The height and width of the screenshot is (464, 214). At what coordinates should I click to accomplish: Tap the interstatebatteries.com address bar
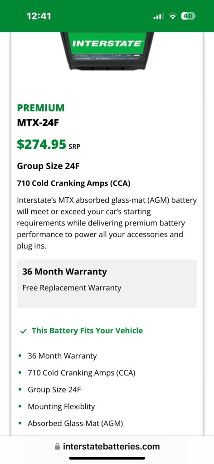coord(107,446)
